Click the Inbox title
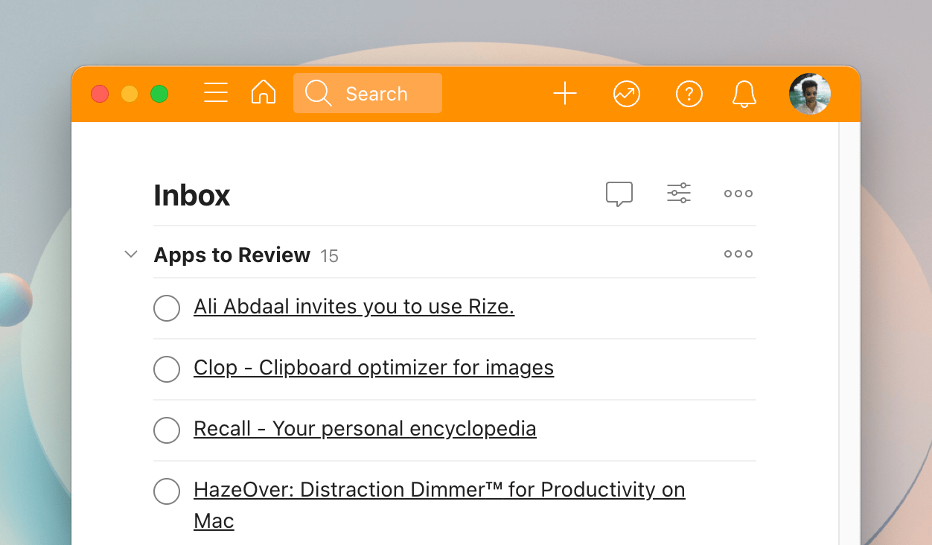 (192, 195)
